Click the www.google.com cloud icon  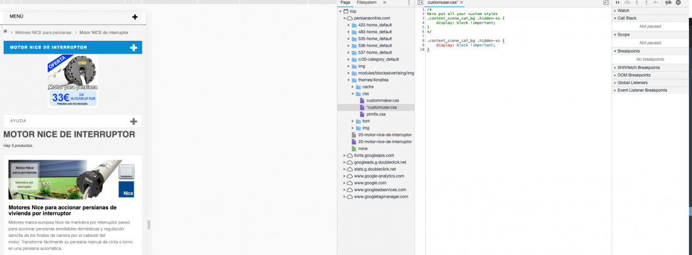click(x=350, y=183)
